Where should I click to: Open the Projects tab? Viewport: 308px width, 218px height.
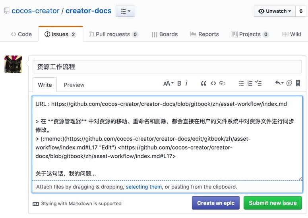(250, 34)
